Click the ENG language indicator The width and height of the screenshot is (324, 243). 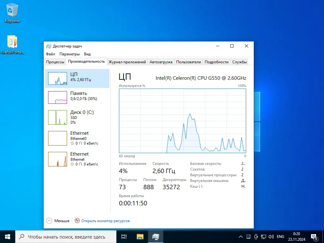(280, 237)
